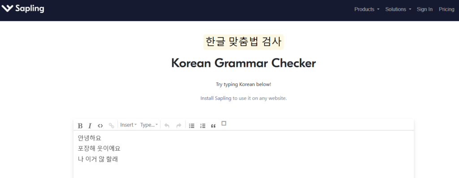Apply block quote formatting
Screen dimensions: 459x178
coord(213,126)
